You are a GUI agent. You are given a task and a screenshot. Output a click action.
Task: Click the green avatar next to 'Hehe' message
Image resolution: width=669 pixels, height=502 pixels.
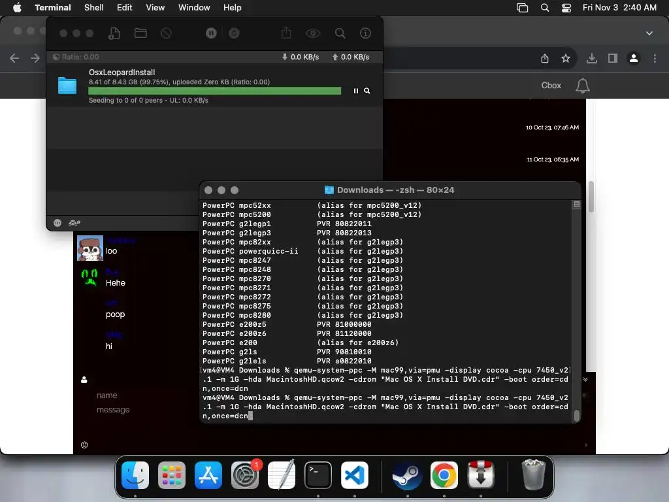(90, 277)
